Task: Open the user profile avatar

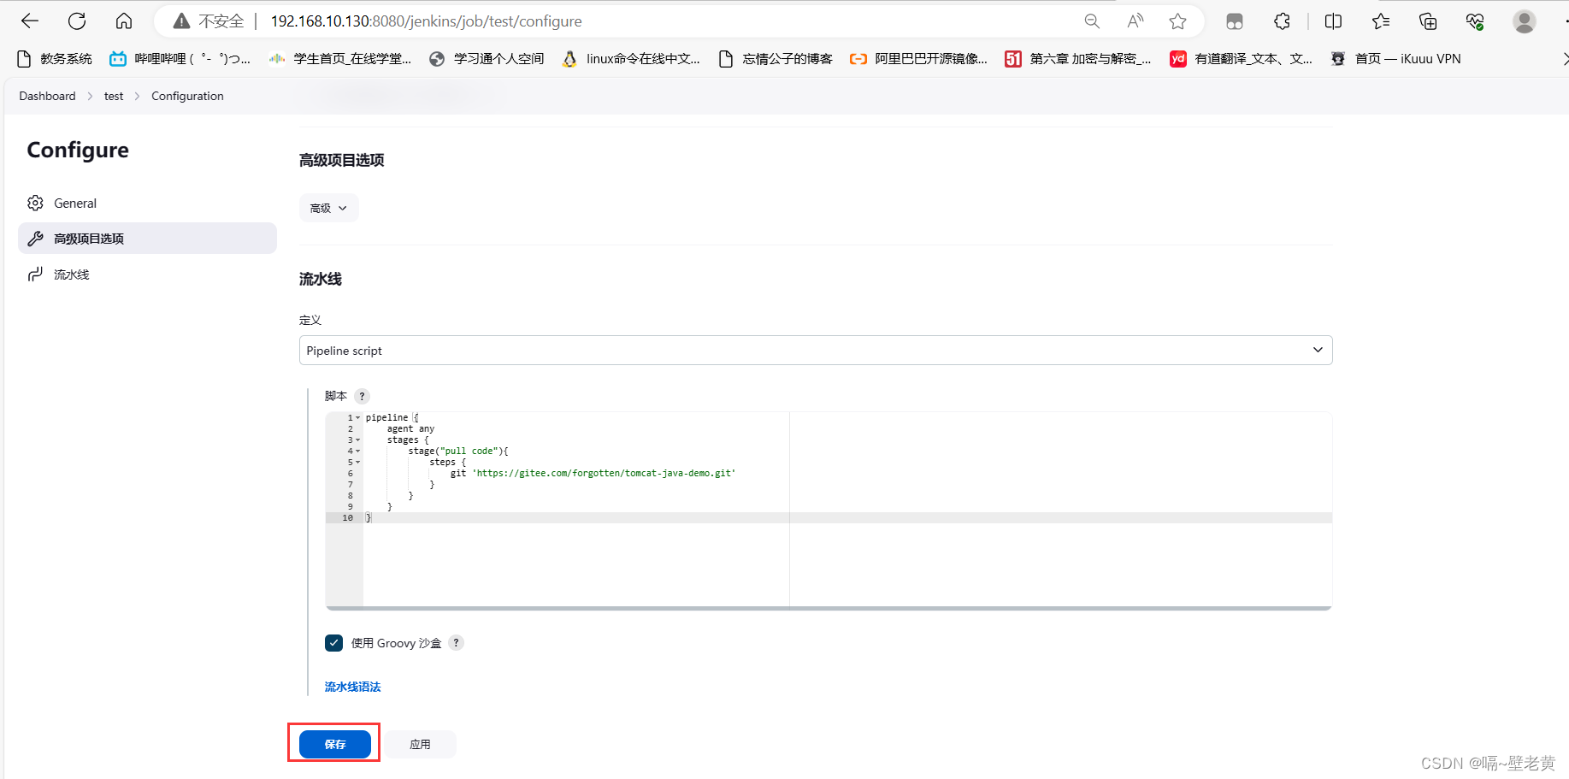Action: pyautogui.click(x=1524, y=21)
